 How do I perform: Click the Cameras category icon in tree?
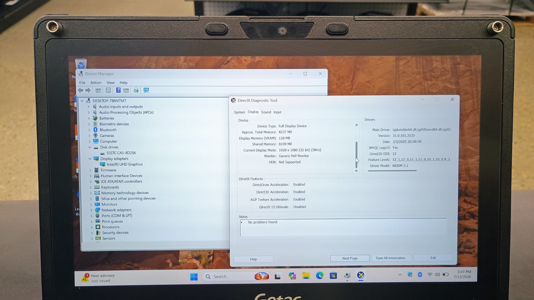(x=95, y=135)
